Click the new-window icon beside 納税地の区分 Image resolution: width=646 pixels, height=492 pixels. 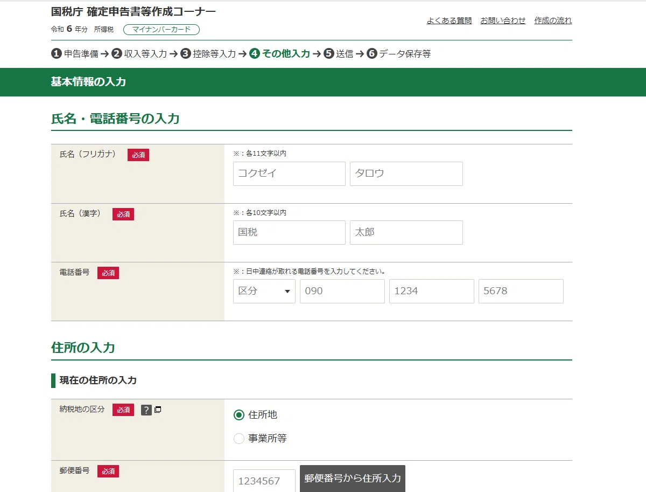[x=158, y=410]
